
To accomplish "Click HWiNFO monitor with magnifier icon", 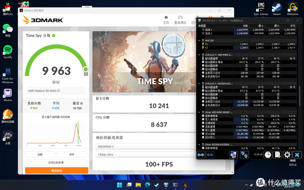I will click(x=233, y=155).
